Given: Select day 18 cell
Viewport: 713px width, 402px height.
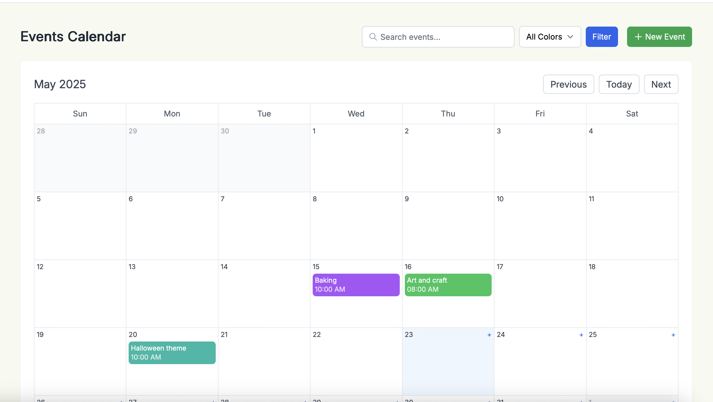Looking at the screenshot, I should 632,294.
